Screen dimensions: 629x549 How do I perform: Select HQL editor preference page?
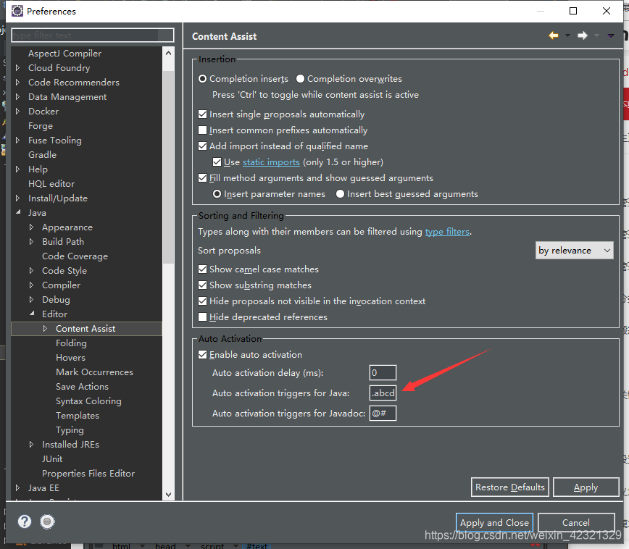point(51,184)
